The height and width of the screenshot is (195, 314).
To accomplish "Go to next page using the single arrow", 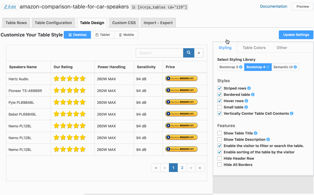I will click(191, 168).
